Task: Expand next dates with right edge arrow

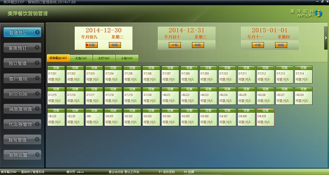Action: point(326,38)
